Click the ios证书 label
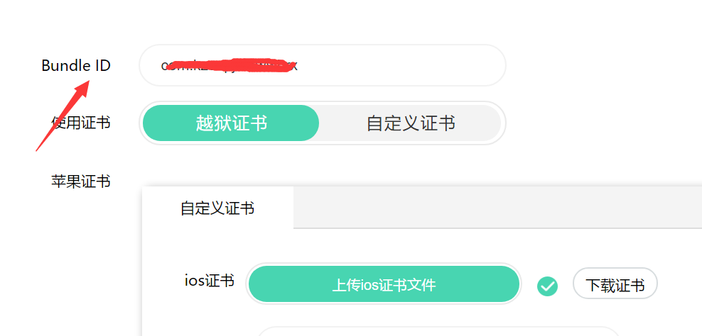702x336 pixels. click(210, 281)
